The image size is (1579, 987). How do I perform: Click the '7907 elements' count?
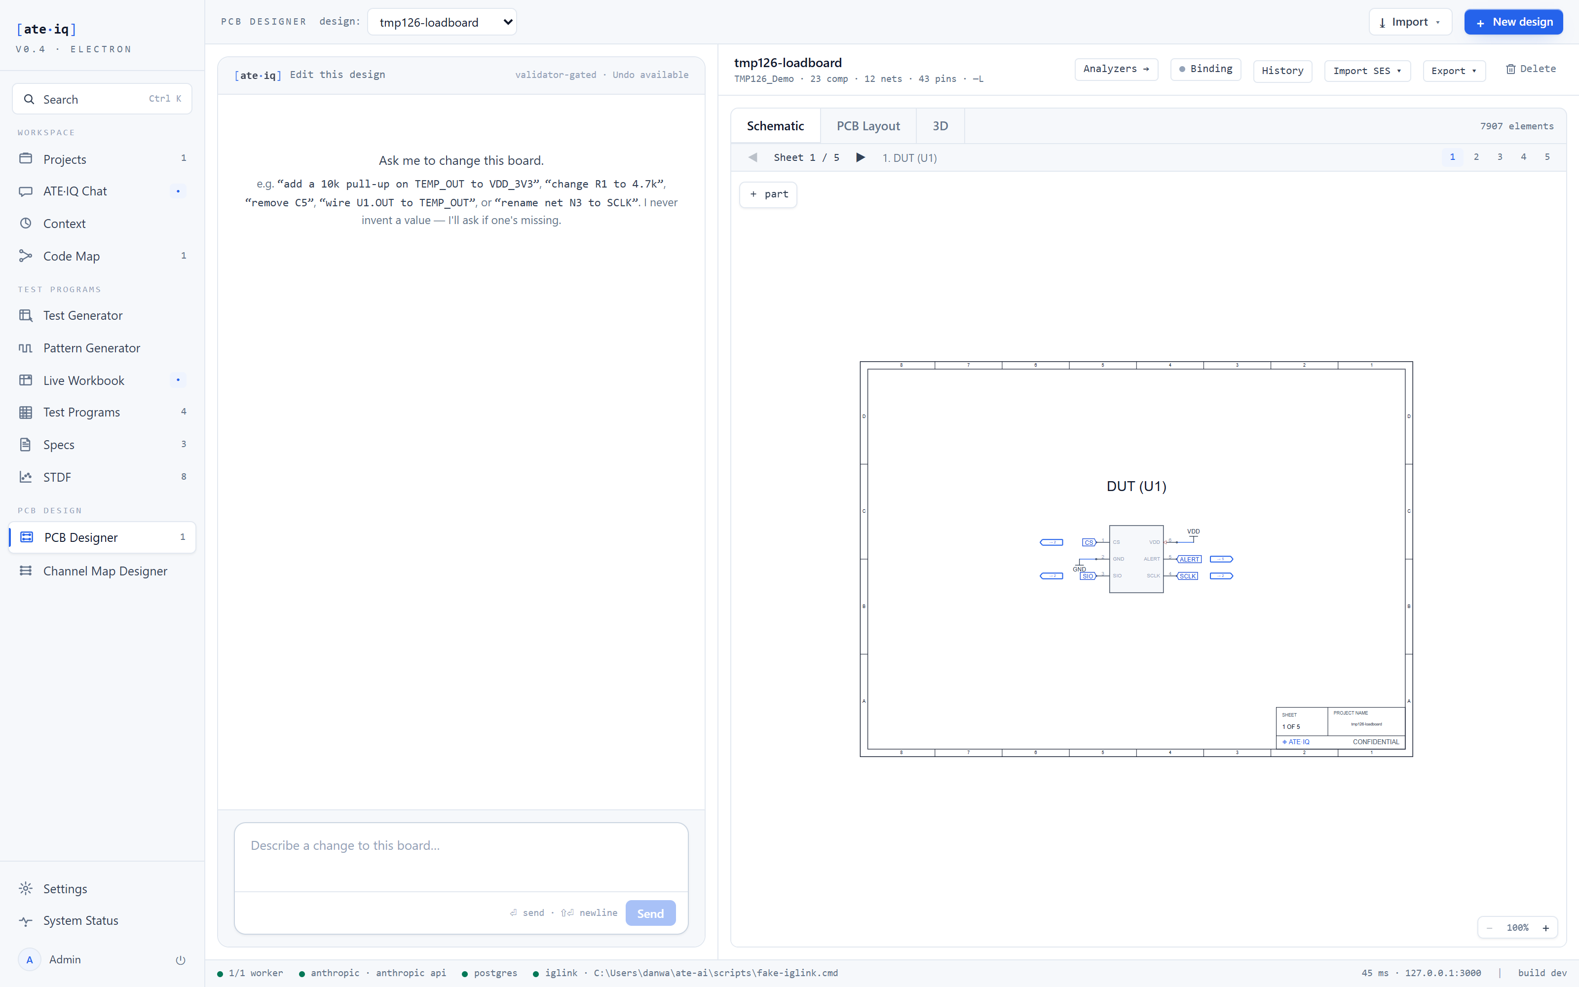pos(1516,126)
